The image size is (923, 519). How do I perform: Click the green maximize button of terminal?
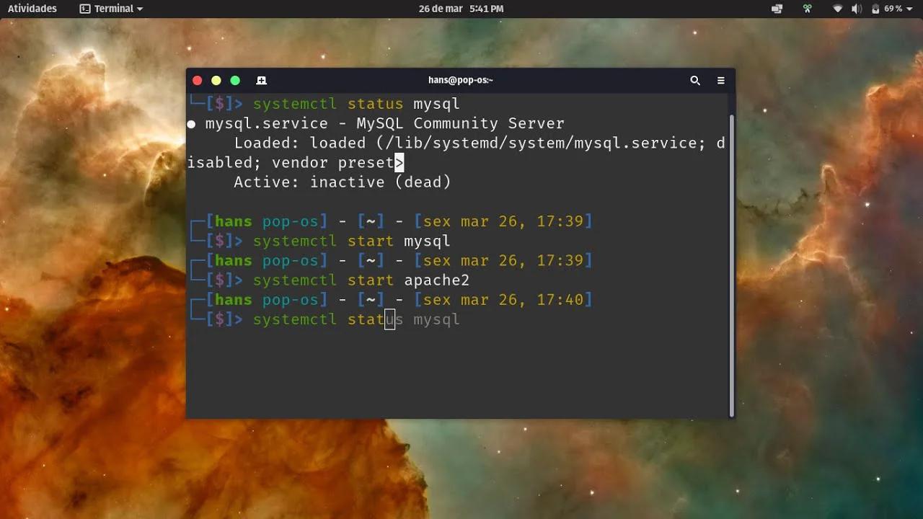tap(235, 81)
